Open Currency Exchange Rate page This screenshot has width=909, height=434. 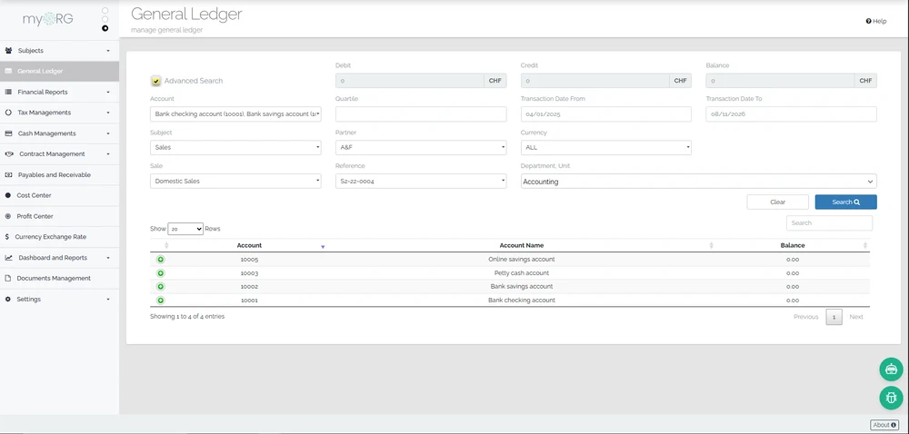coord(59,237)
